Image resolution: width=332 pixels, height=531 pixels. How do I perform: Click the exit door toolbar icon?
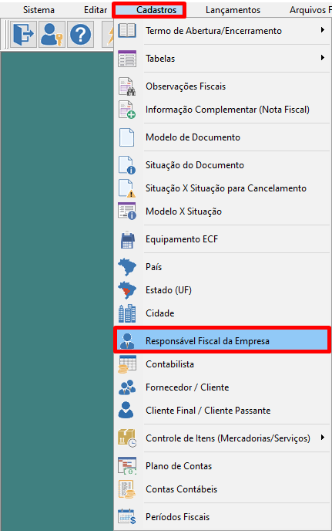pyautogui.click(x=23, y=35)
